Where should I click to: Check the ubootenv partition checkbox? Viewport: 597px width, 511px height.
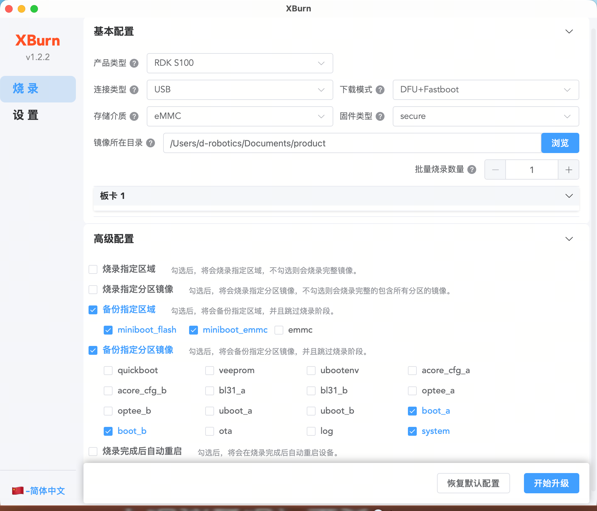click(311, 371)
